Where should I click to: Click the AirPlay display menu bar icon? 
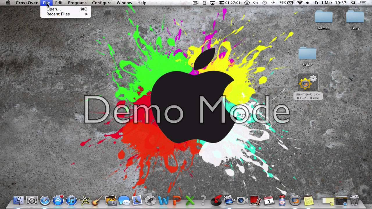[x=213, y=3]
